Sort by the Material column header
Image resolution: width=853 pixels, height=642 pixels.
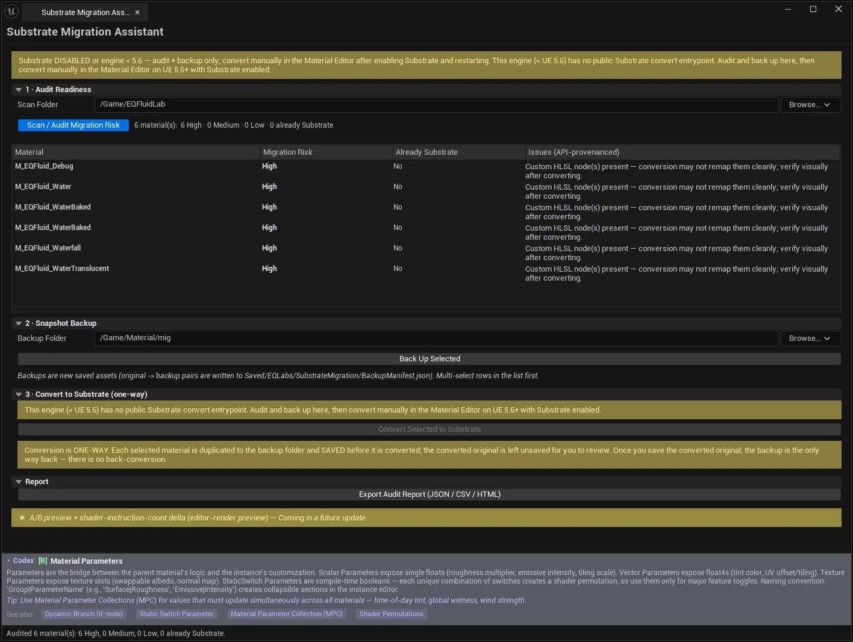pyautogui.click(x=136, y=152)
